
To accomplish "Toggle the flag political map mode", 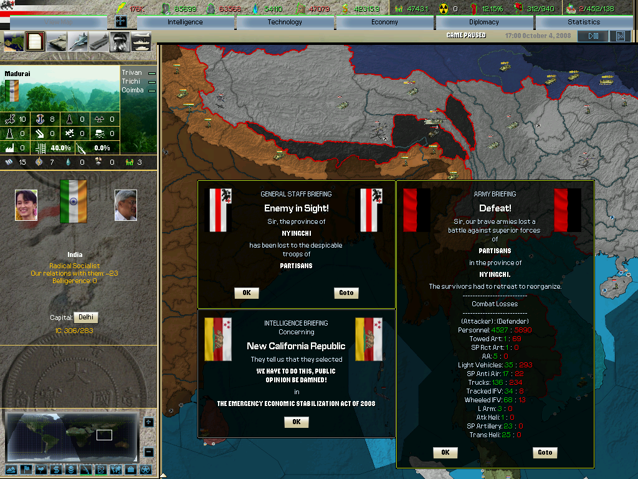I will (26, 469).
